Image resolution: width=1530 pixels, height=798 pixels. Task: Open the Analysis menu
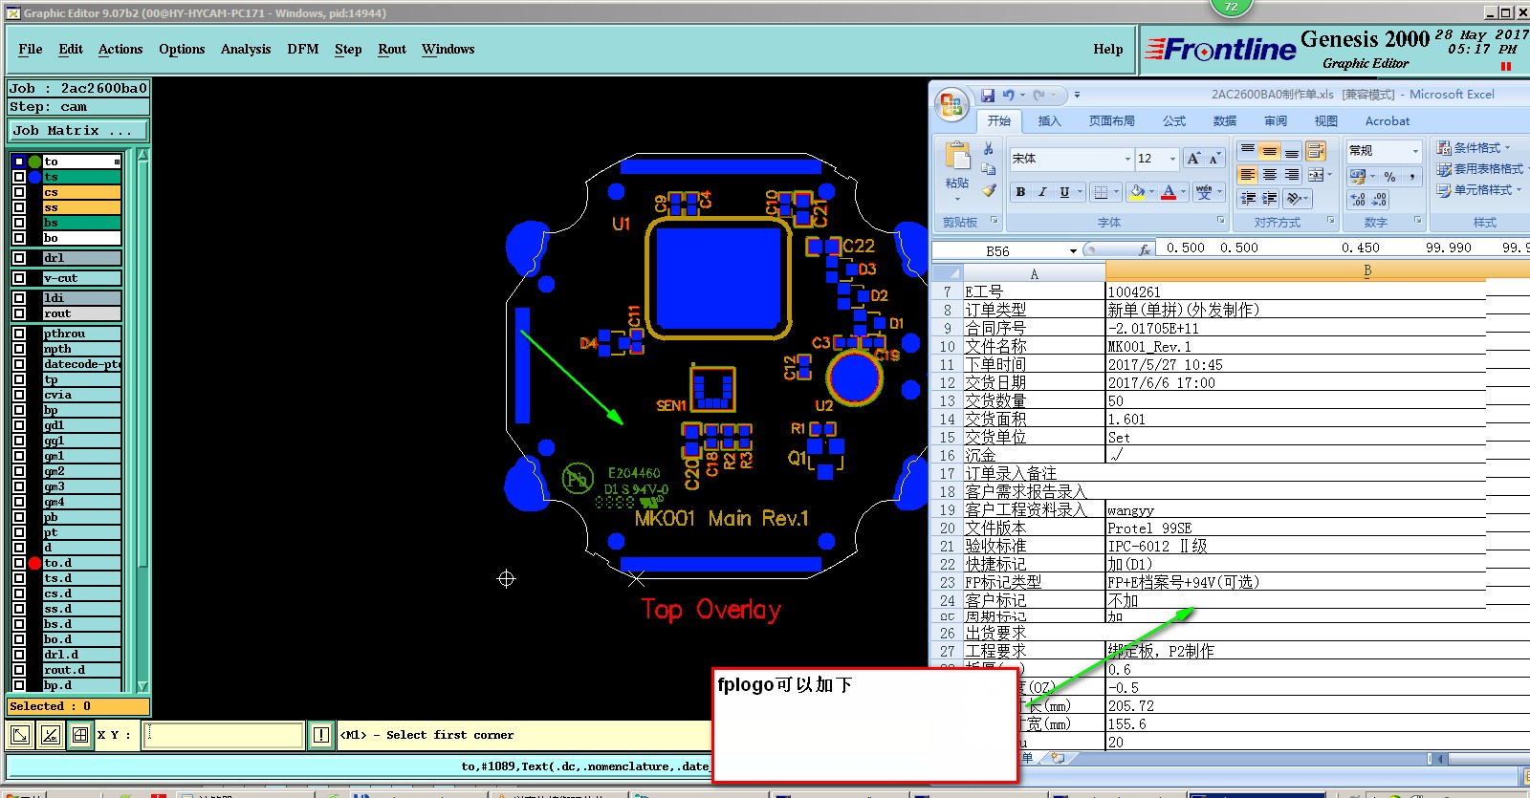pyautogui.click(x=246, y=49)
